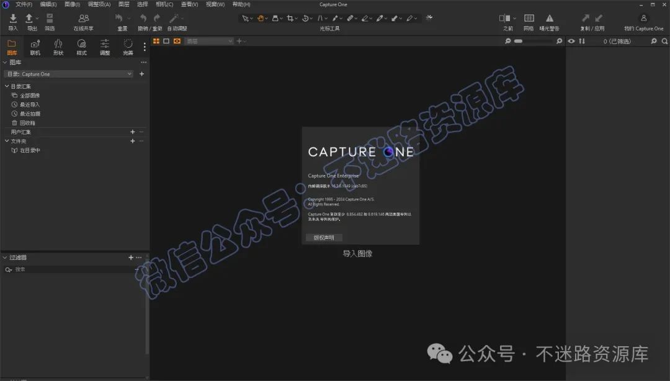Image resolution: width=670 pixels, height=381 pixels.
Task: Click the 导出 export icon
Action: [29, 19]
